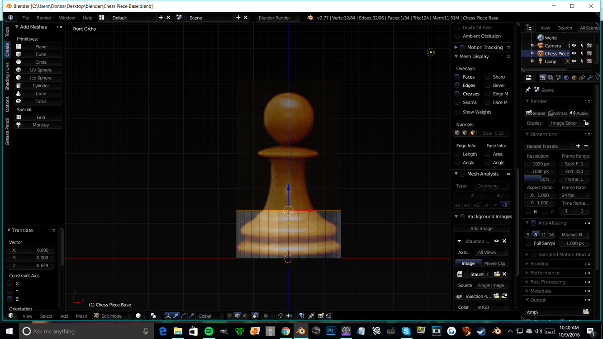The image size is (603, 339).
Task: Toggle the snap magnet icon
Action: point(280,316)
